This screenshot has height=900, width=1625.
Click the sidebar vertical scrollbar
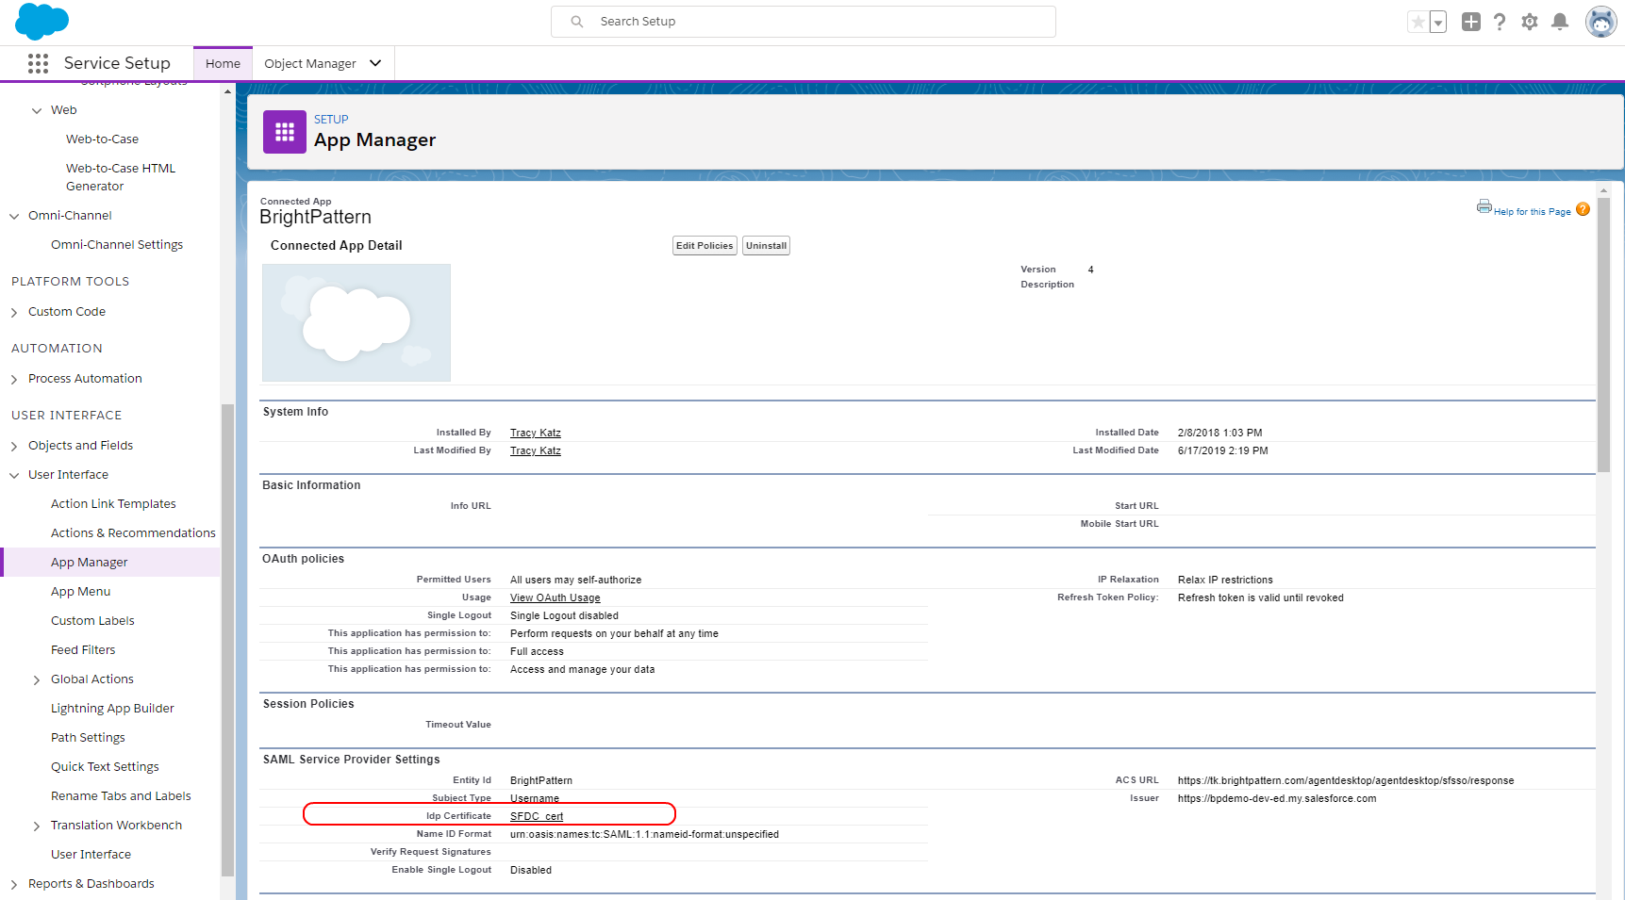[x=227, y=641]
